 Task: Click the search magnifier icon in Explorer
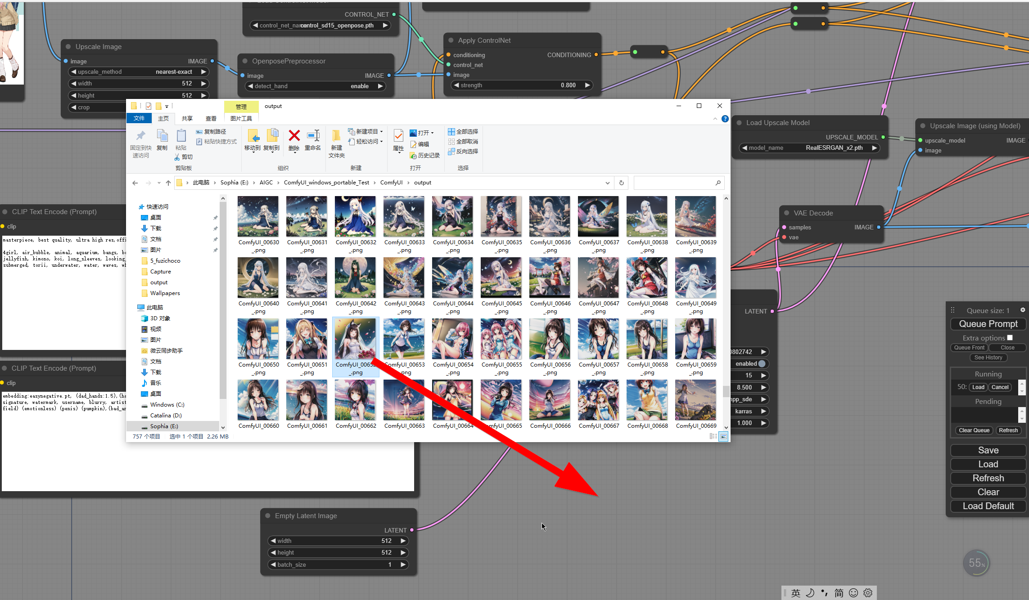click(x=718, y=183)
